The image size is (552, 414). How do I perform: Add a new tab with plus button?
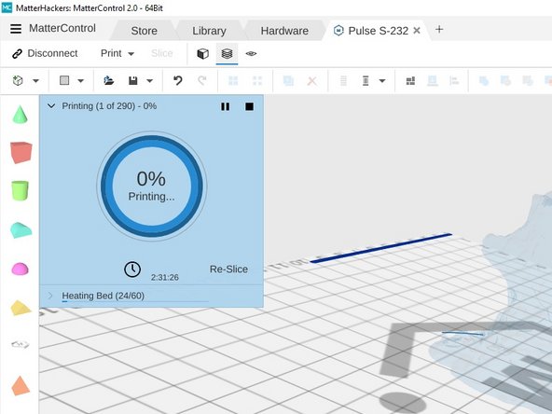tap(439, 30)
